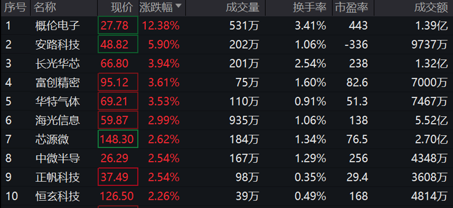Open stock 安路科技
This screenshot has height=208, width=453.
(57, 45)
